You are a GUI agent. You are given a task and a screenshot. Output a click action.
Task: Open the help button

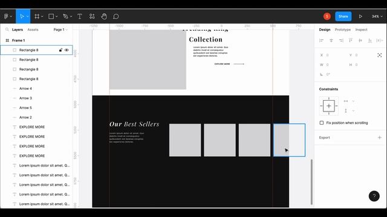374,196
